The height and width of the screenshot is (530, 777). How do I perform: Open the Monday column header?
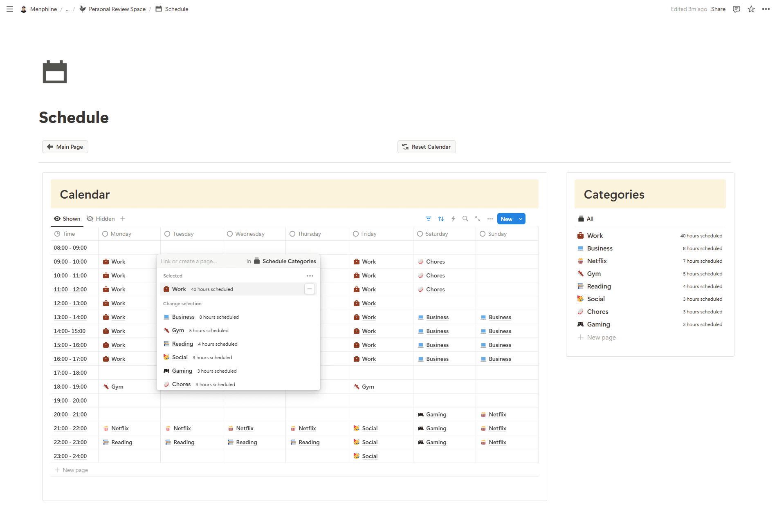129,234
